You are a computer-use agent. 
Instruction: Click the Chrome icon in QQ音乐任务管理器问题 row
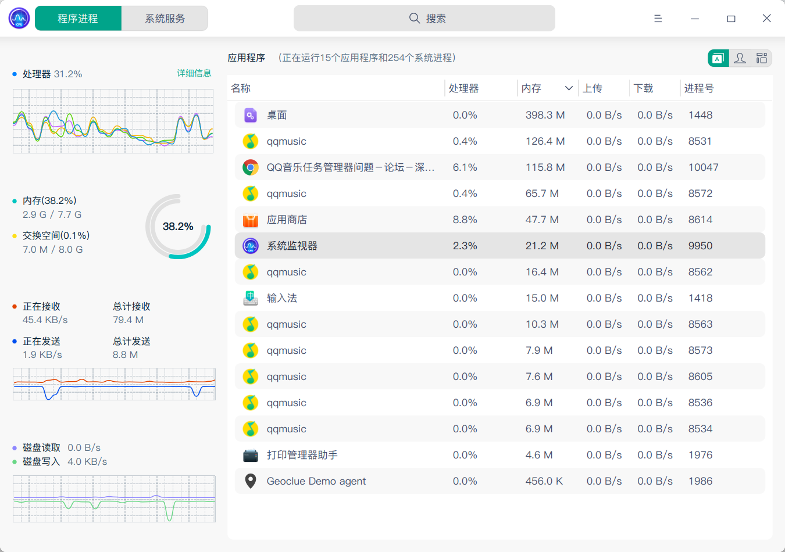[251, 167]
